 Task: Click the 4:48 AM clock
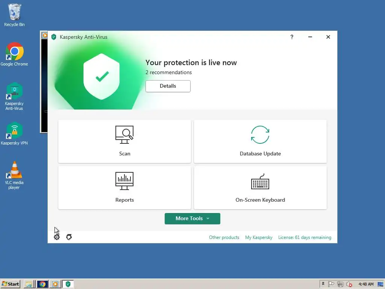[366, 284]
